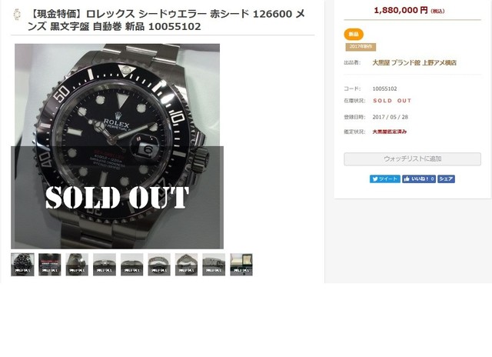The height and width of the screenshot is (357, 492).
Task: Select the first watch face thumbnail
Action: click(22, 265)
